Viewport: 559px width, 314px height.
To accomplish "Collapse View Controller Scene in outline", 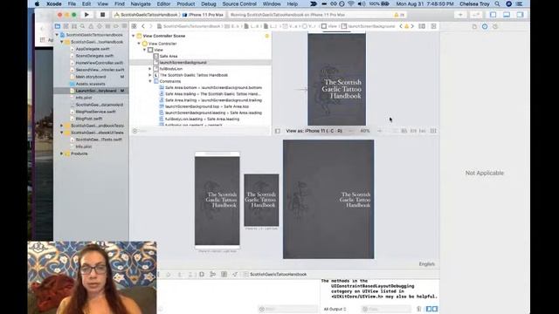I will [134, 36].
